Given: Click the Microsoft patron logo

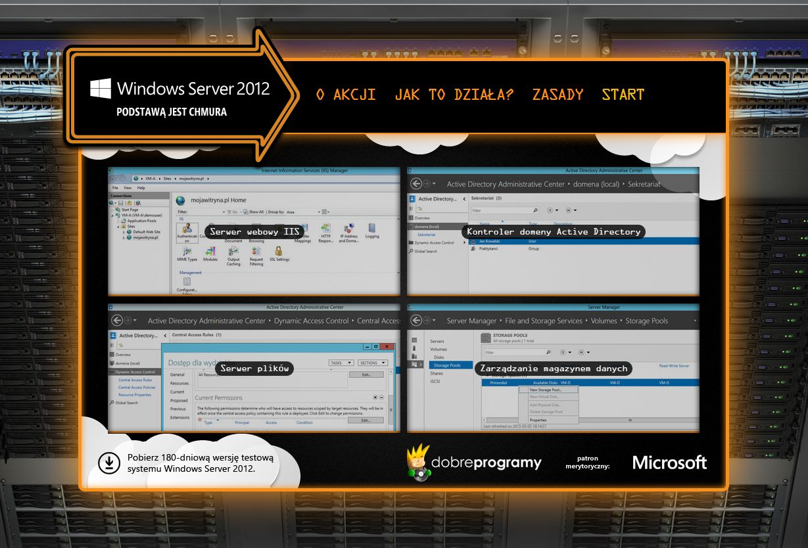Looking at the screenshot, I should (x=669, y=463).
